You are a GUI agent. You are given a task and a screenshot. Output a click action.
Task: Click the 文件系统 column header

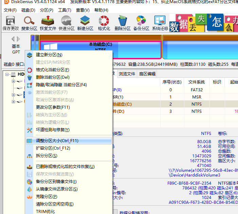click(197, 82)
